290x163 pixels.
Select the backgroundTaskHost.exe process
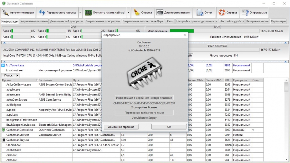[22, 120]
